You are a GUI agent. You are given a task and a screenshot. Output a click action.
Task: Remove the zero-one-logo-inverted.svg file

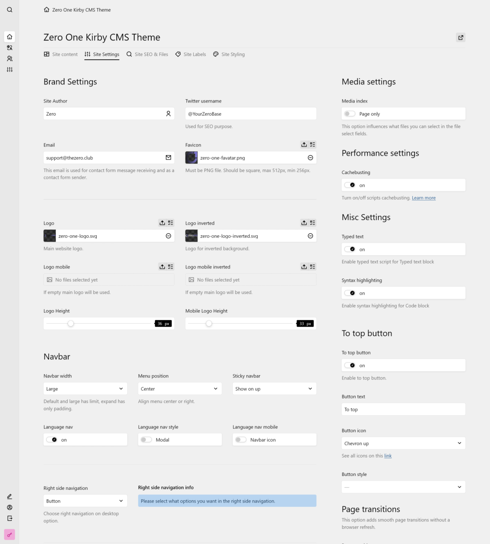(310, 236)
